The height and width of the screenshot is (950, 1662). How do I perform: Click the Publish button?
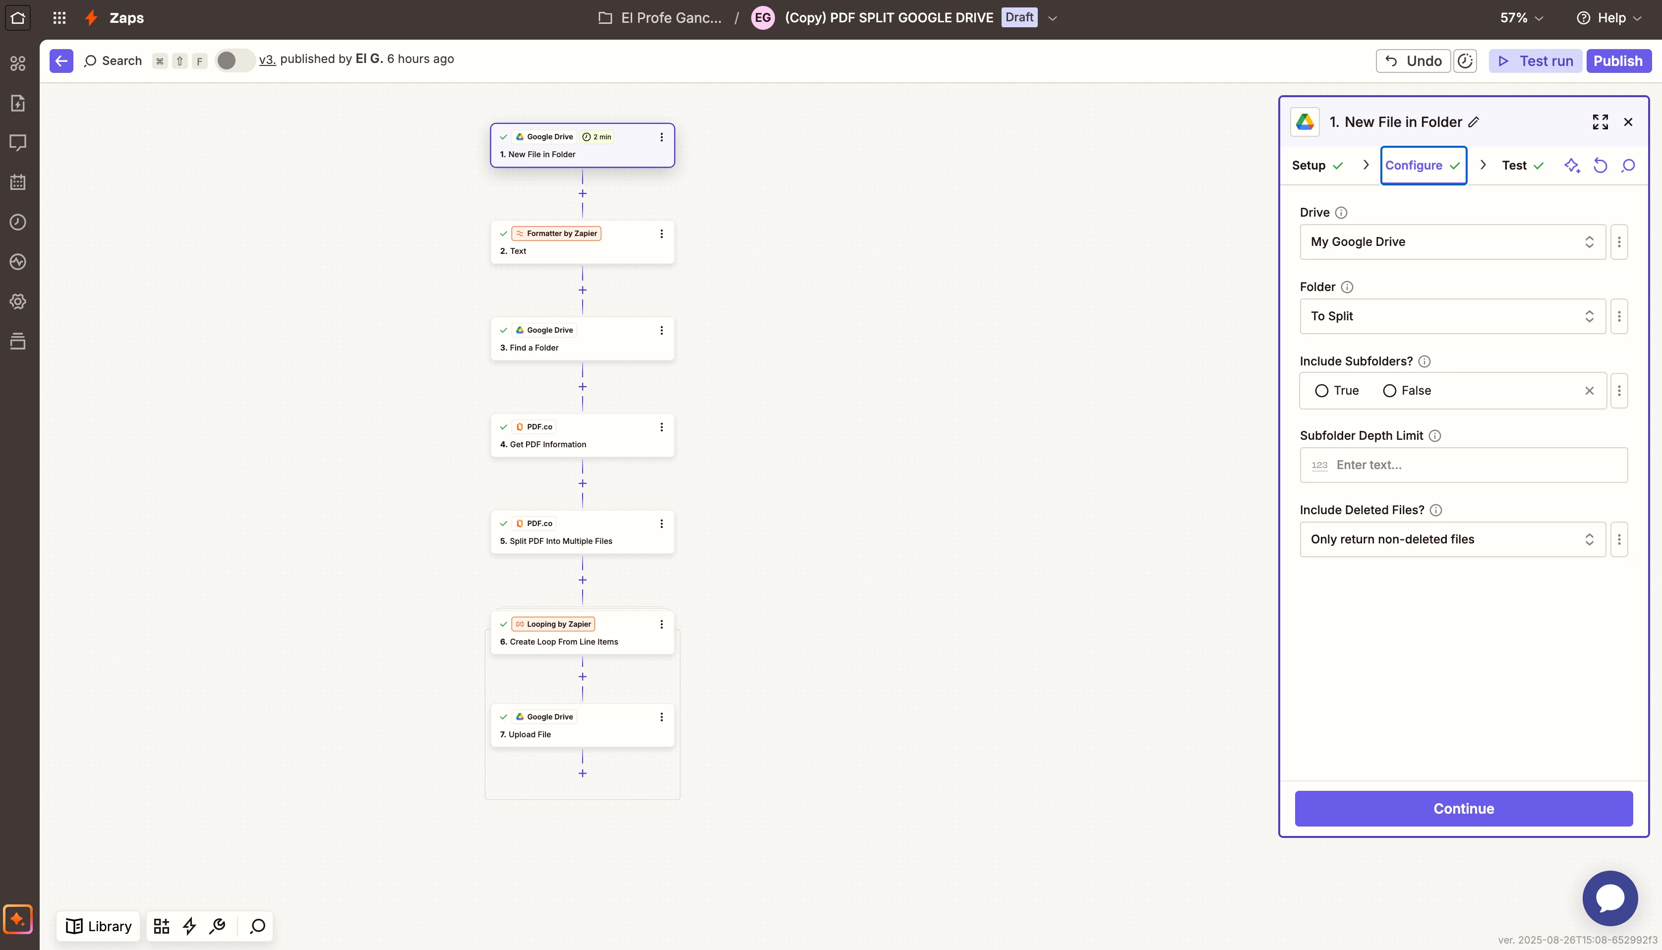pos(1618,60)
